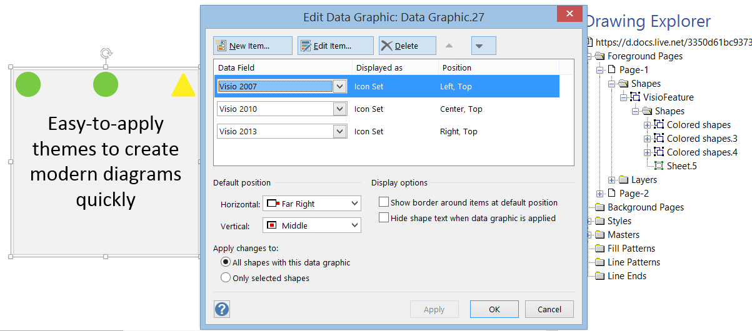The image size is (752, 331).
Task: Click the New Item button icon
Action: tap(221, 46)
